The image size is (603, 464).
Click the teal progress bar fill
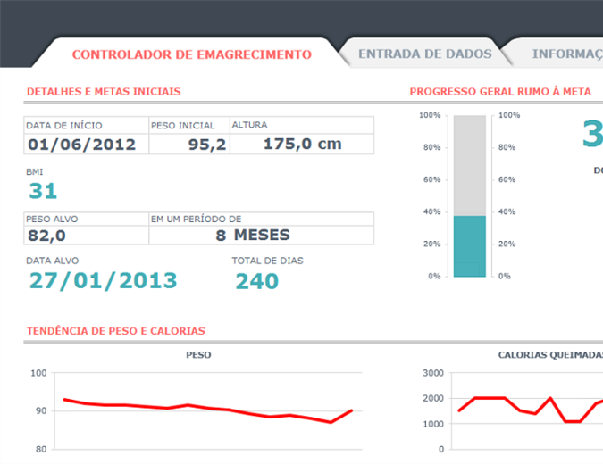470,246
